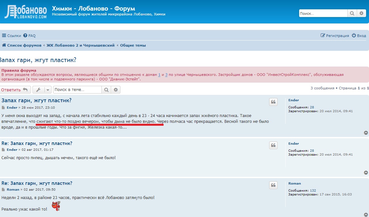Viewport: 369px width, 217px height.
Task: Open advanced topic search gear icon
Action: click(116, 90)
